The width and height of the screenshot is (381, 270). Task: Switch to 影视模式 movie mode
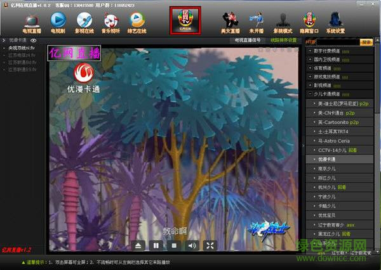(x=282, y=21)
